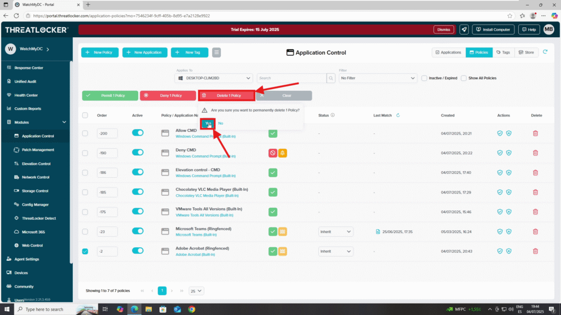Cancel deletion with the No link

pos(220,123)
